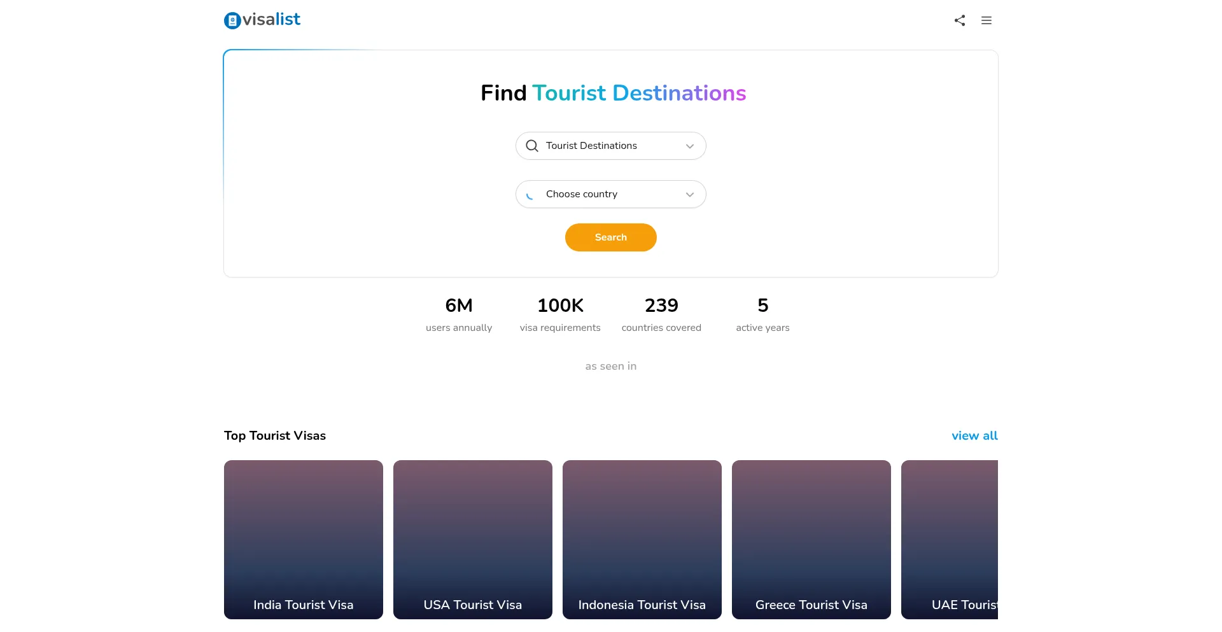Viewport: 1222px width, 632px height.
Task: Click the loading spinner in country field
Action: [530, 195]
